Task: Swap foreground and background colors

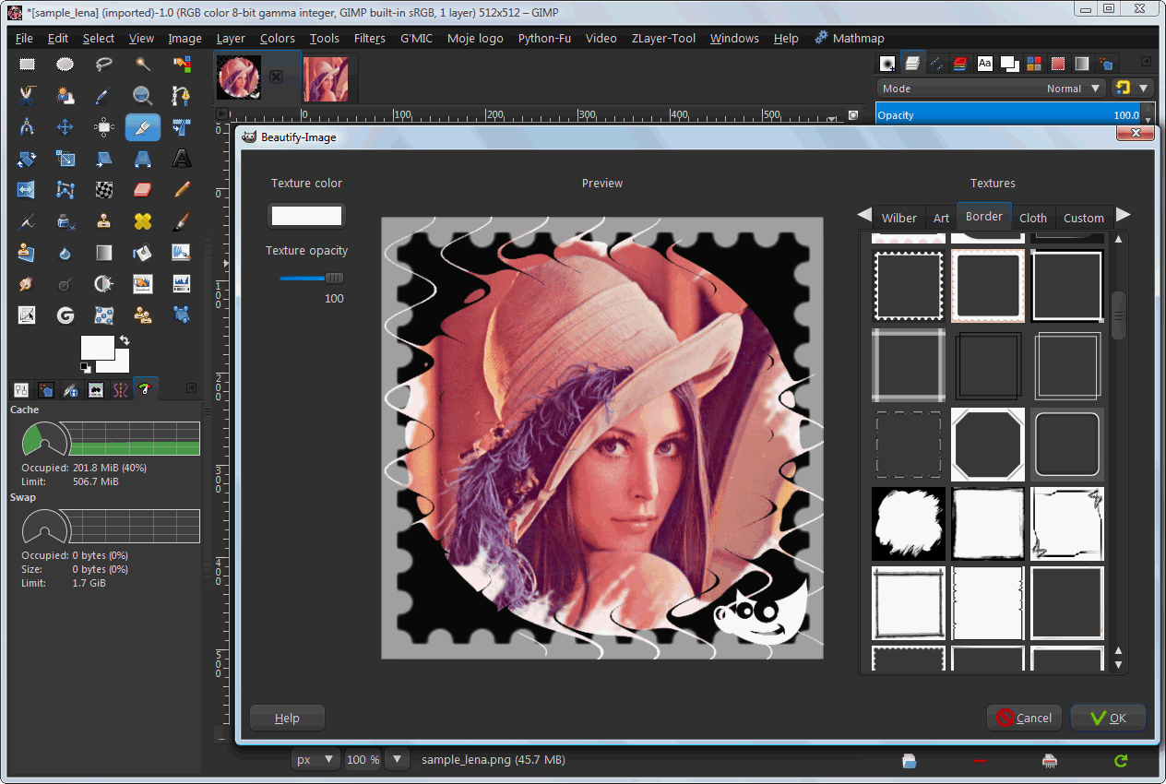Action: click(x=124, y=340)
